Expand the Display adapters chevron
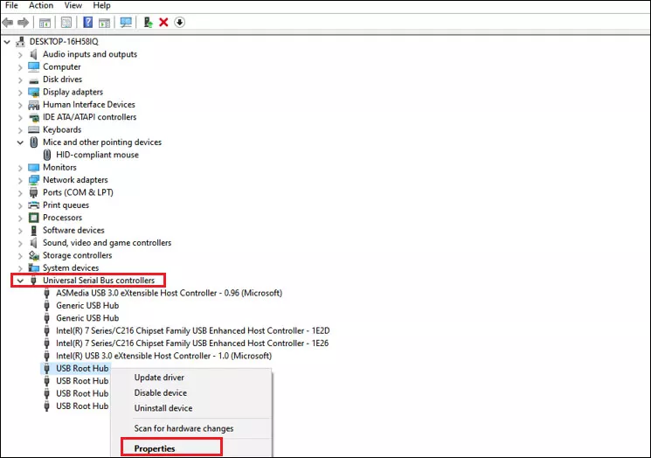 click(x=20, y=93)
